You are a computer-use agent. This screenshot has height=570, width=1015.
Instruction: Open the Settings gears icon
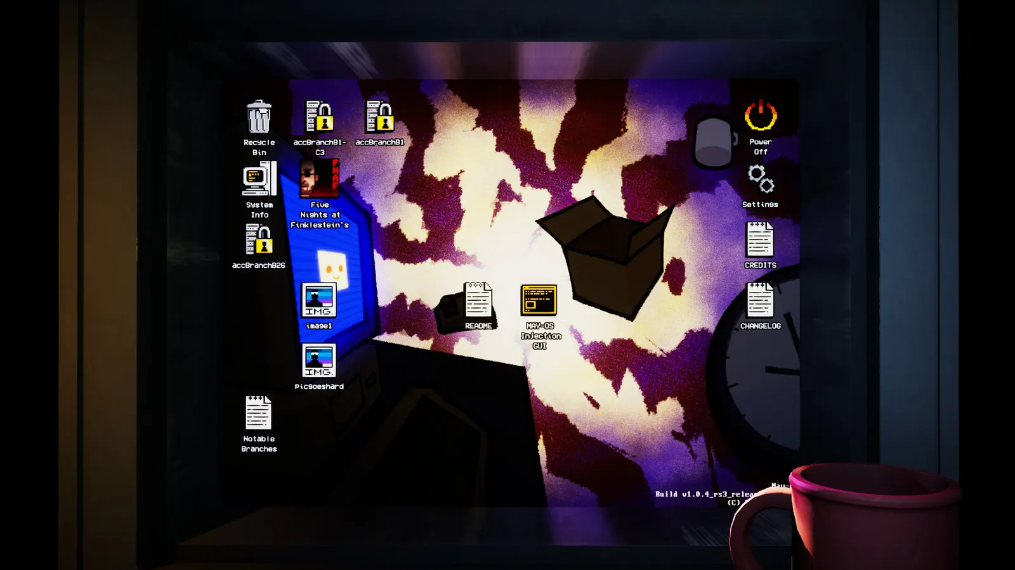click(761, 179)
